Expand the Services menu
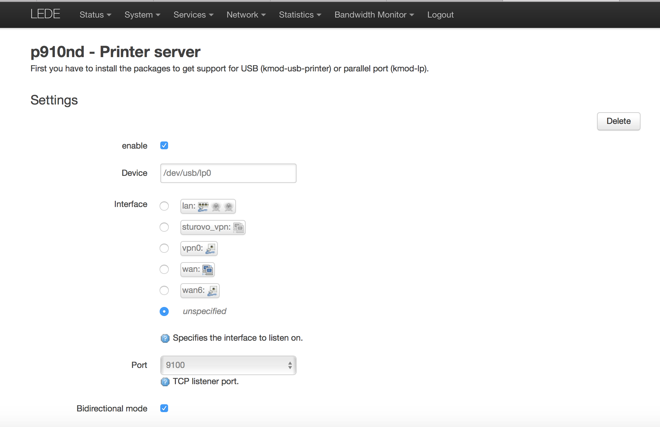This screenshot has width=660, height=427. tap(193, 15)
